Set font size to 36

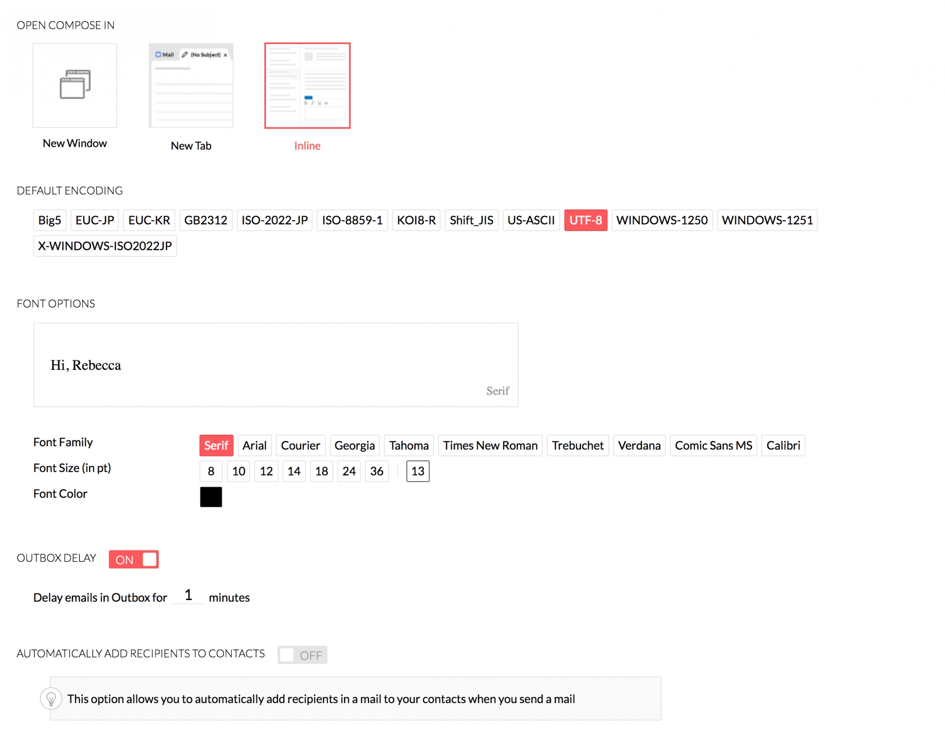click(x=377, y=471)
